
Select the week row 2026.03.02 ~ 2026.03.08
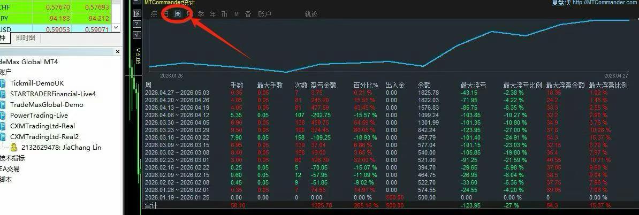386,153
